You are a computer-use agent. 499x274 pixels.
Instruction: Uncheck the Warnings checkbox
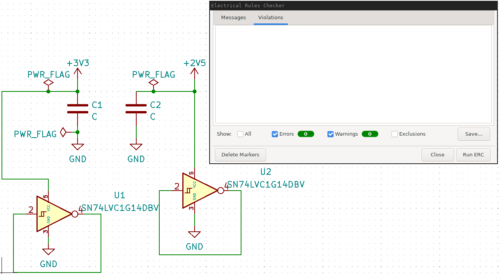click(x=330, y=134)
